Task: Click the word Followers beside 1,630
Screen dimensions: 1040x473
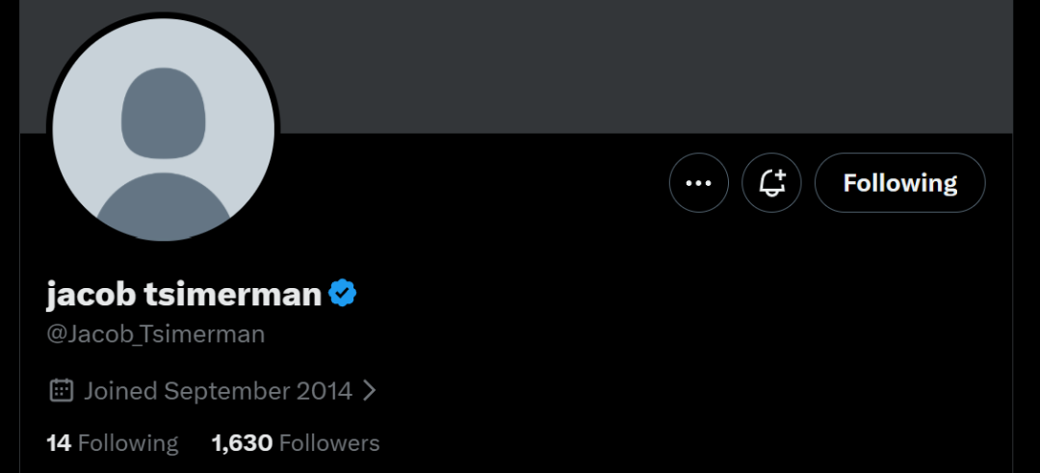Action: (x=329, y=442)
